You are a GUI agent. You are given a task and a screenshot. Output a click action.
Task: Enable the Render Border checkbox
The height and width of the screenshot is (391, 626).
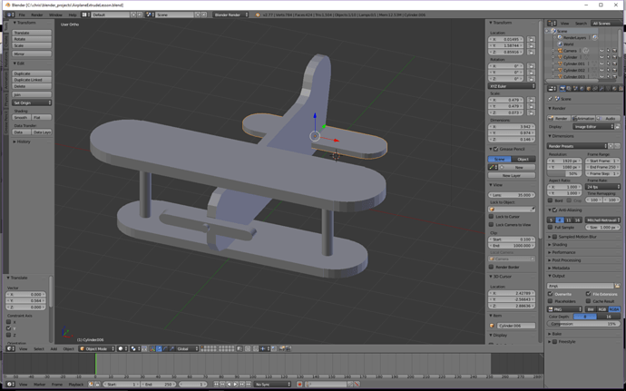pyautogui.click(x=492, y=267)
